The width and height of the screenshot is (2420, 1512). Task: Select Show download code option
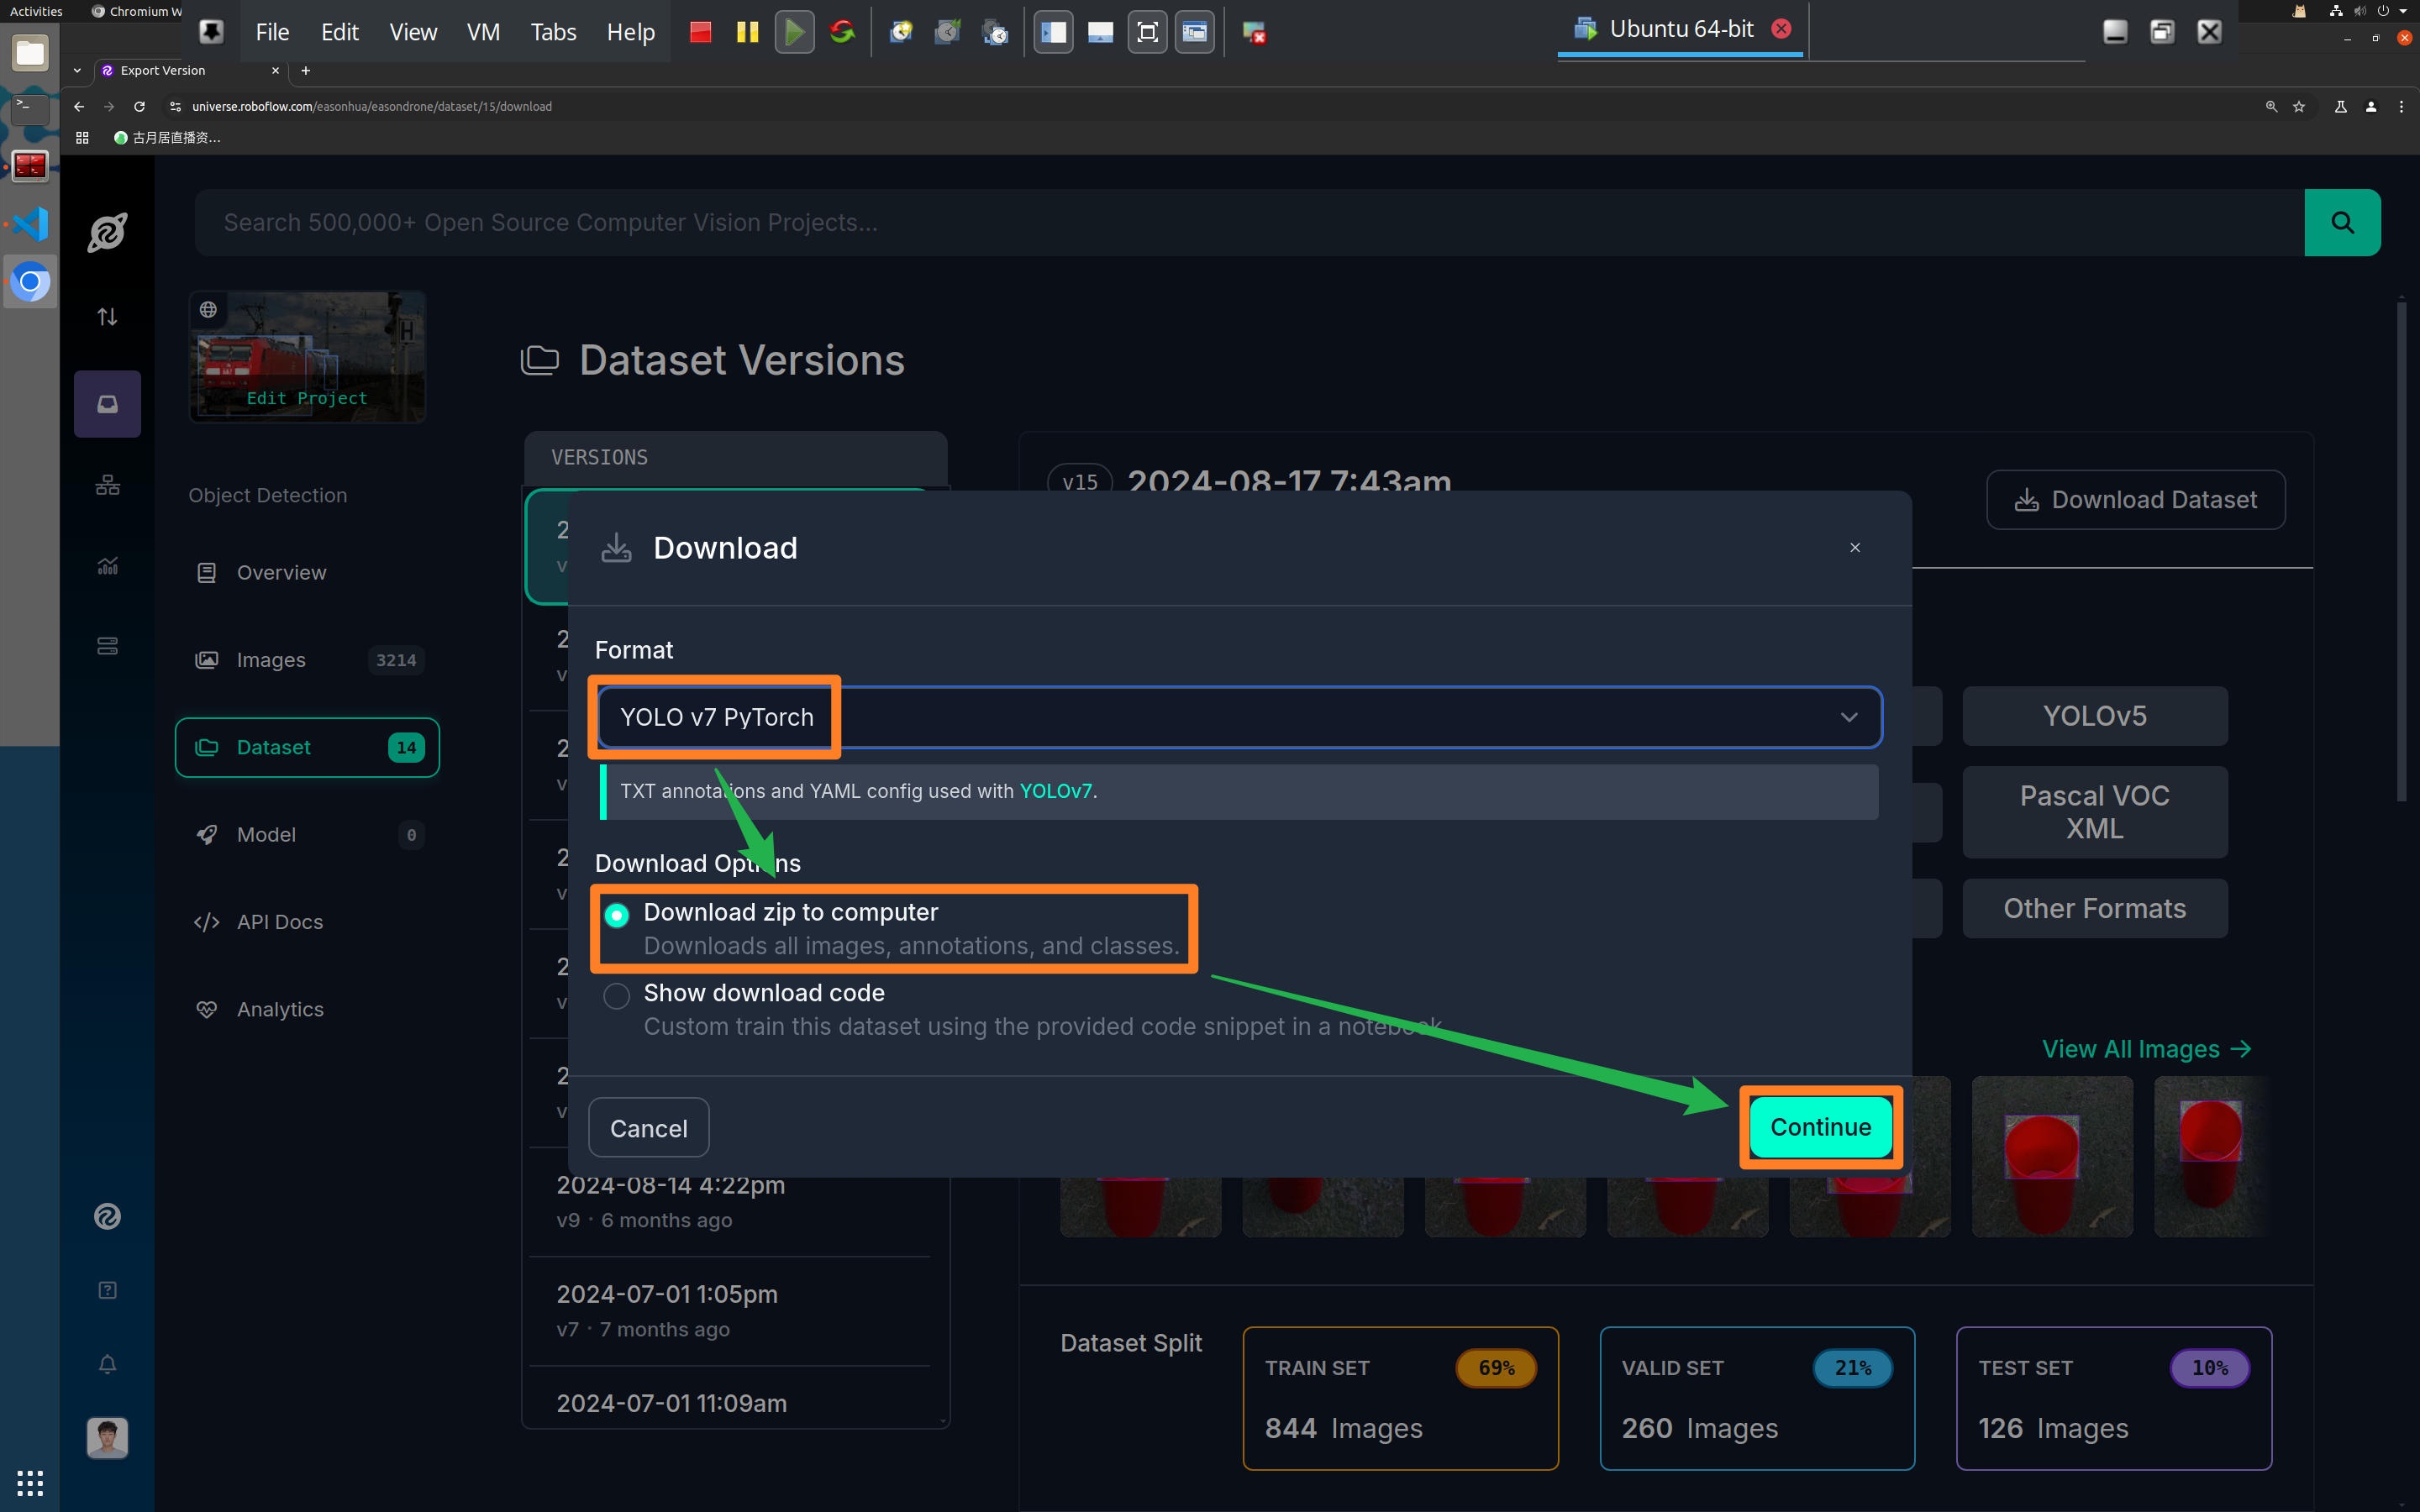[616, 995]
